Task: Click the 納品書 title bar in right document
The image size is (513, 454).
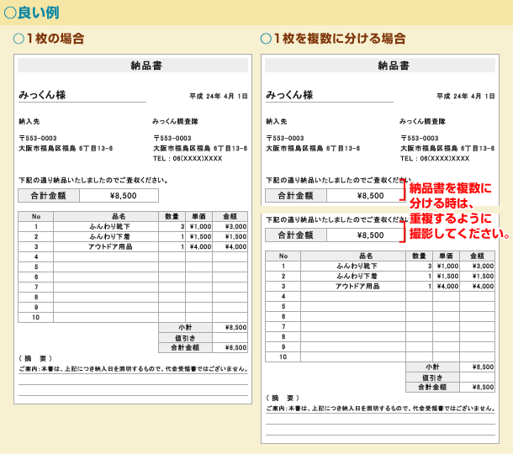Action: click(x=379, y=66)
